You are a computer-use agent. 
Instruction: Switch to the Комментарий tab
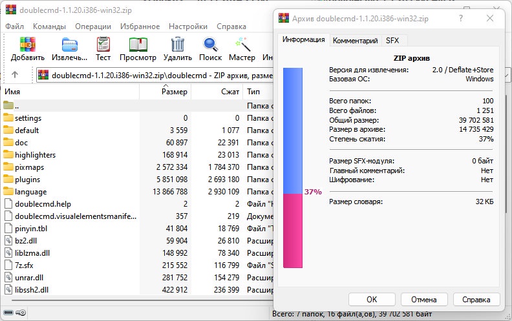coord(356,41)
